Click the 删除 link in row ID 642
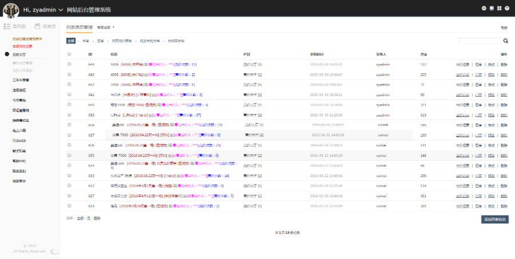 tap(504, 85)
